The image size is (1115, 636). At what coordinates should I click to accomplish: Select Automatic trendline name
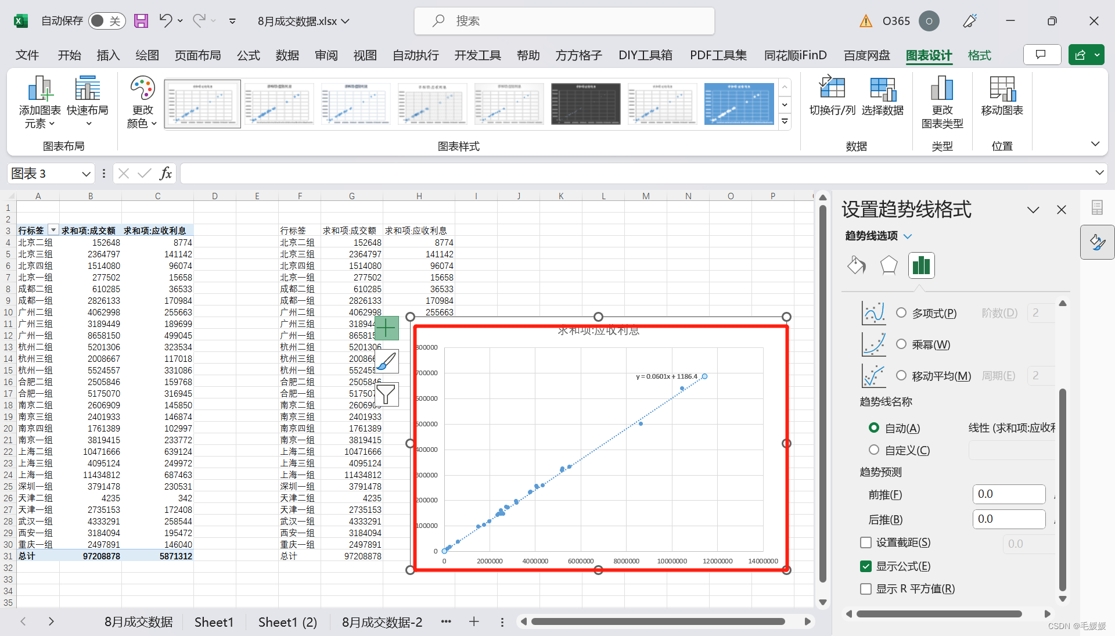[874, 427]
